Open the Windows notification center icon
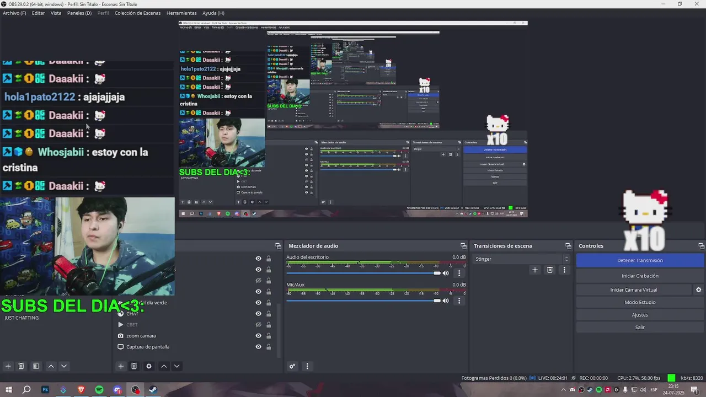 click(x=694, y=390)
